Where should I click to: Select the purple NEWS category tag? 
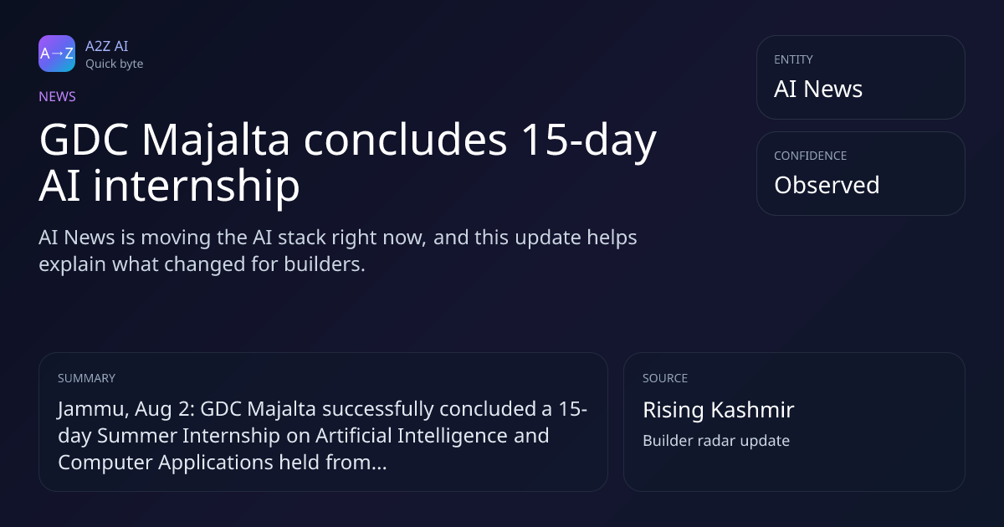pyautogui.click(x=57, y=97)
